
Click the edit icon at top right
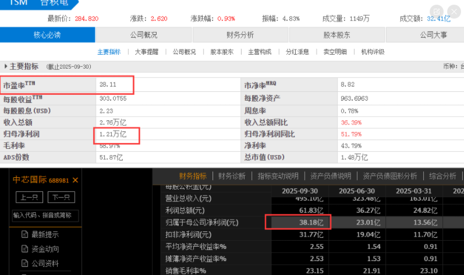click(x=437, y=12)
